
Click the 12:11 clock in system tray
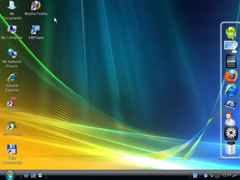[229, 175]
